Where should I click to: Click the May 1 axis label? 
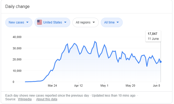[x=104, y=86]
